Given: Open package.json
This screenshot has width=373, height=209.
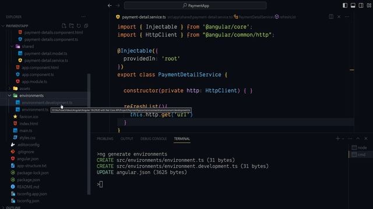Looking at the screenshot, I should 29,179.
